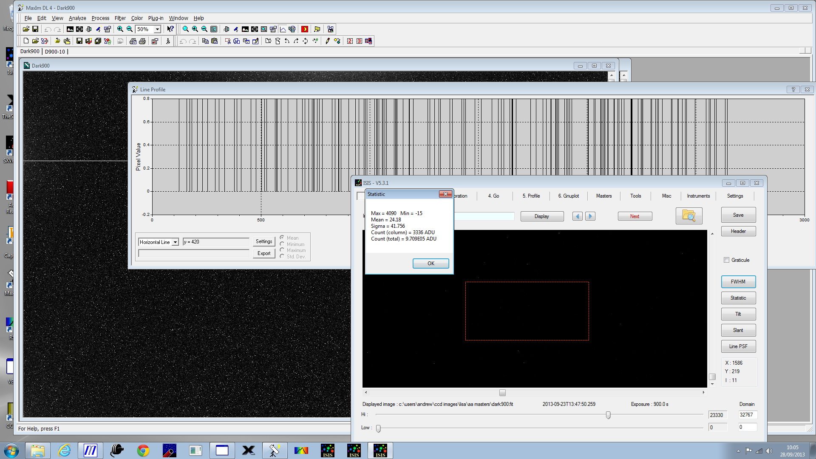This screenshot has width=816, height=459.
Task: Click the Hi threshold slider handle
Action: pos(608,415)
